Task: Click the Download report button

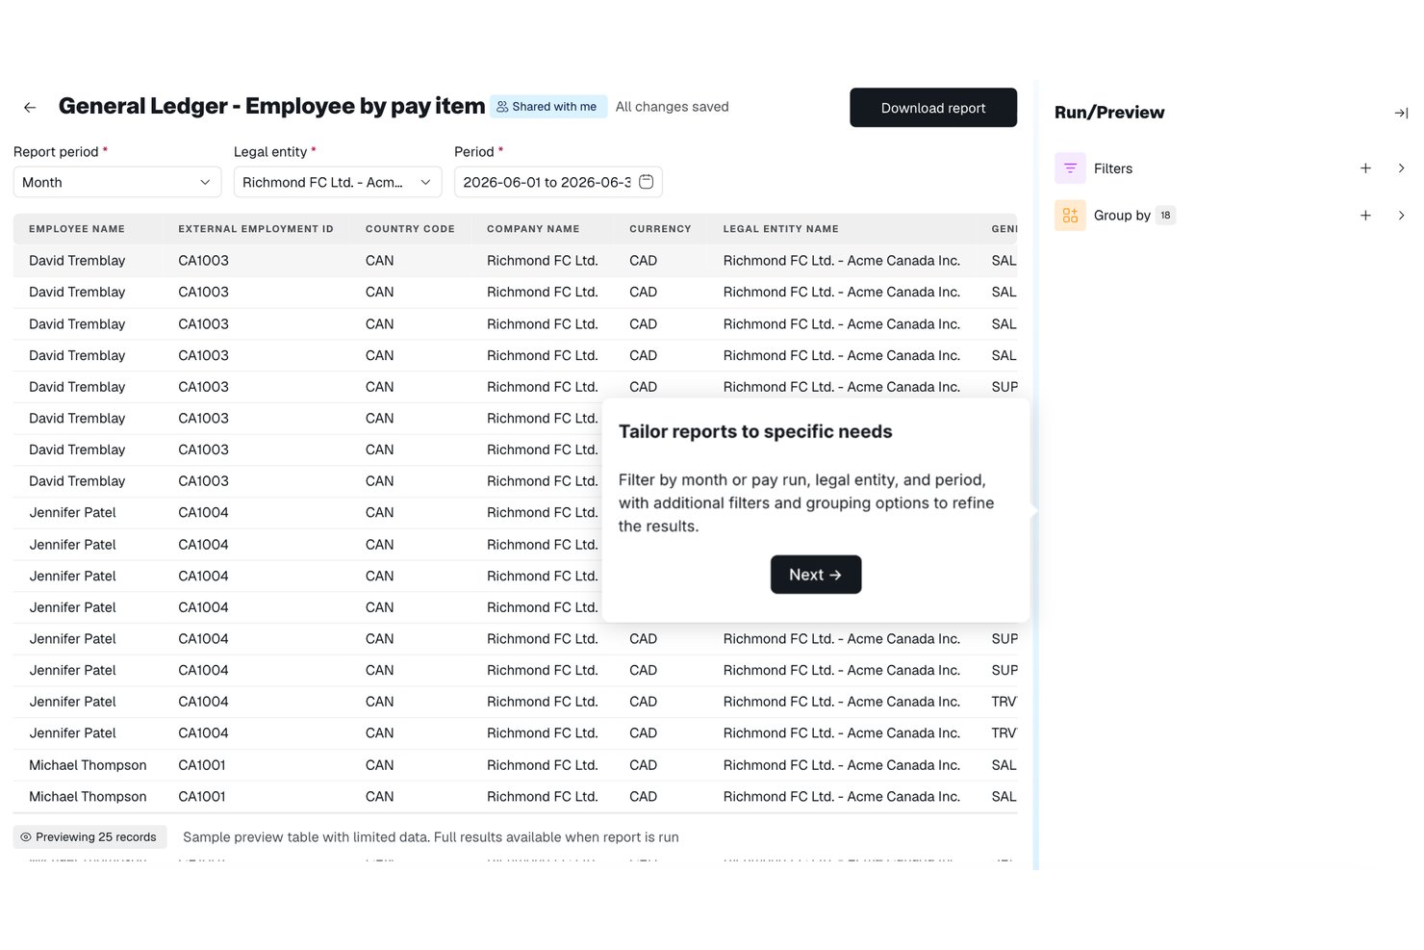Action: (x=933, y=108)
